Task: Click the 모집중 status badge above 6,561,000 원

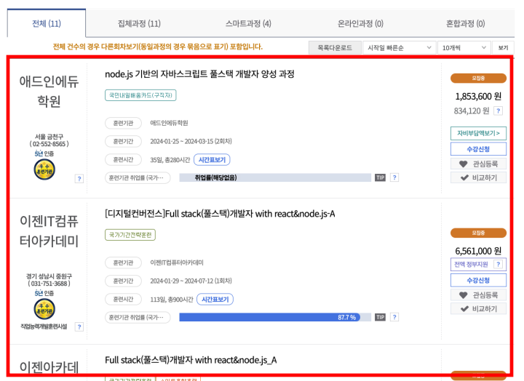Action: point(478,233)
